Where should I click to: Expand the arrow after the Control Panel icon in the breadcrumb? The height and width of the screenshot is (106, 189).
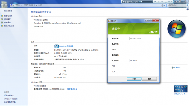pos(14,5)
